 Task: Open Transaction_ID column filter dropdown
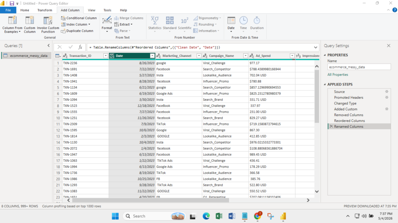tap(106, 56)
